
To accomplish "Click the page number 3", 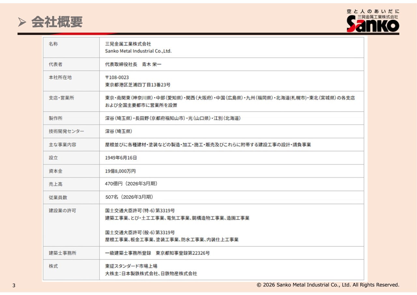I will 14,286.
